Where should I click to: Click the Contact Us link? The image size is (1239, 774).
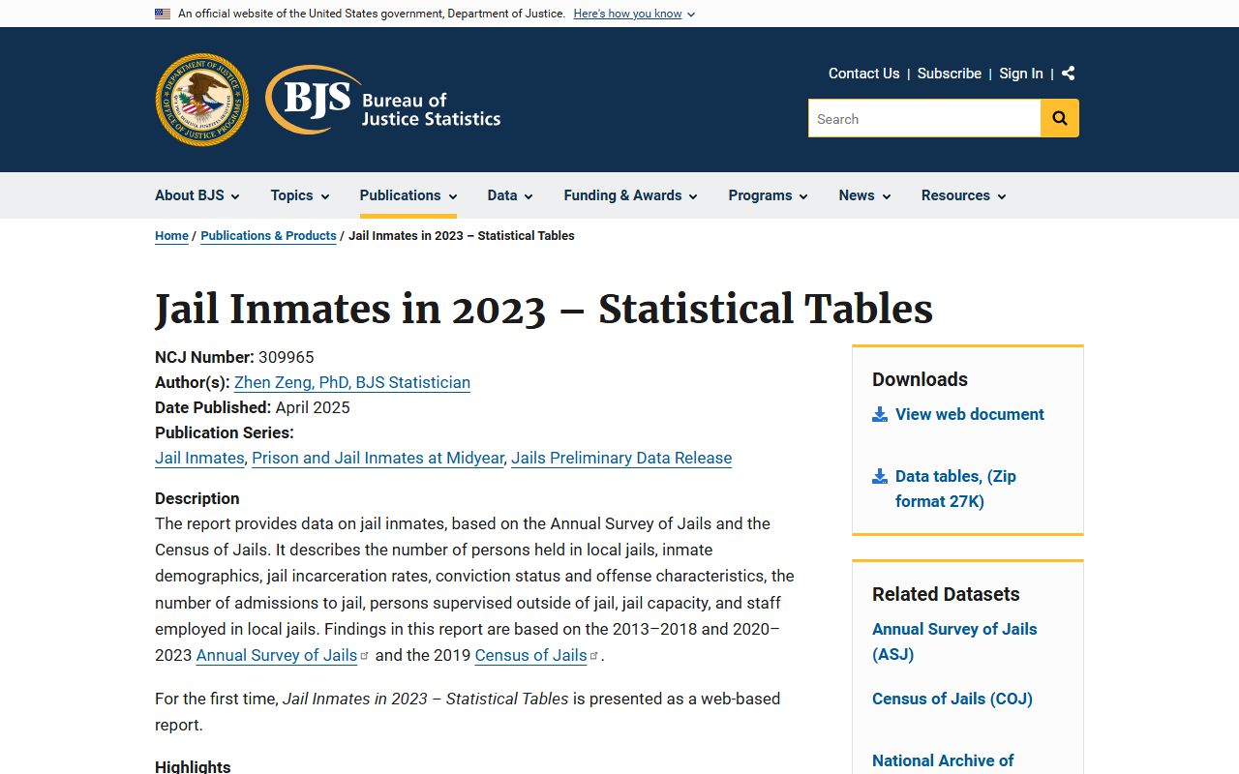click(863, 74)
